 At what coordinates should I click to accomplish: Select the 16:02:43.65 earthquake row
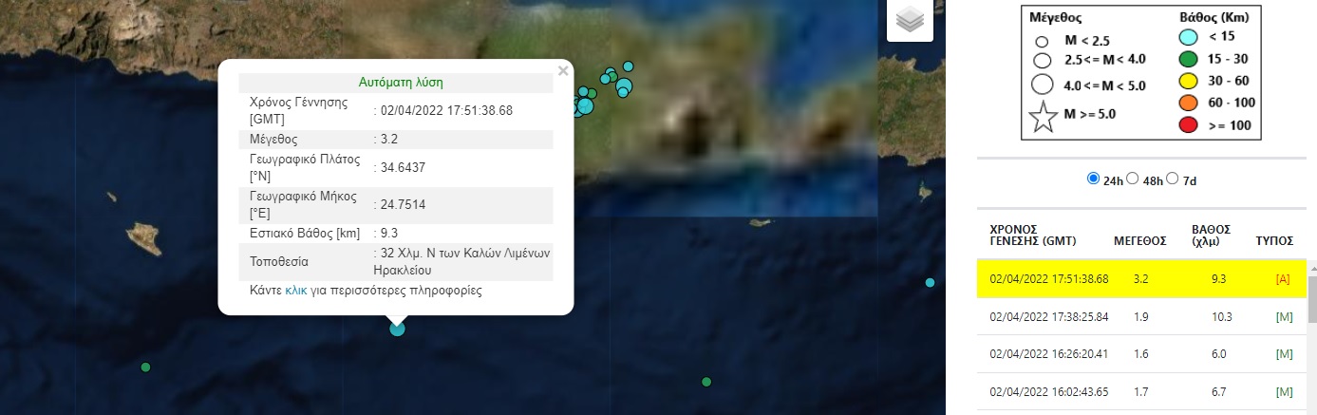[x=1140, y=391]
